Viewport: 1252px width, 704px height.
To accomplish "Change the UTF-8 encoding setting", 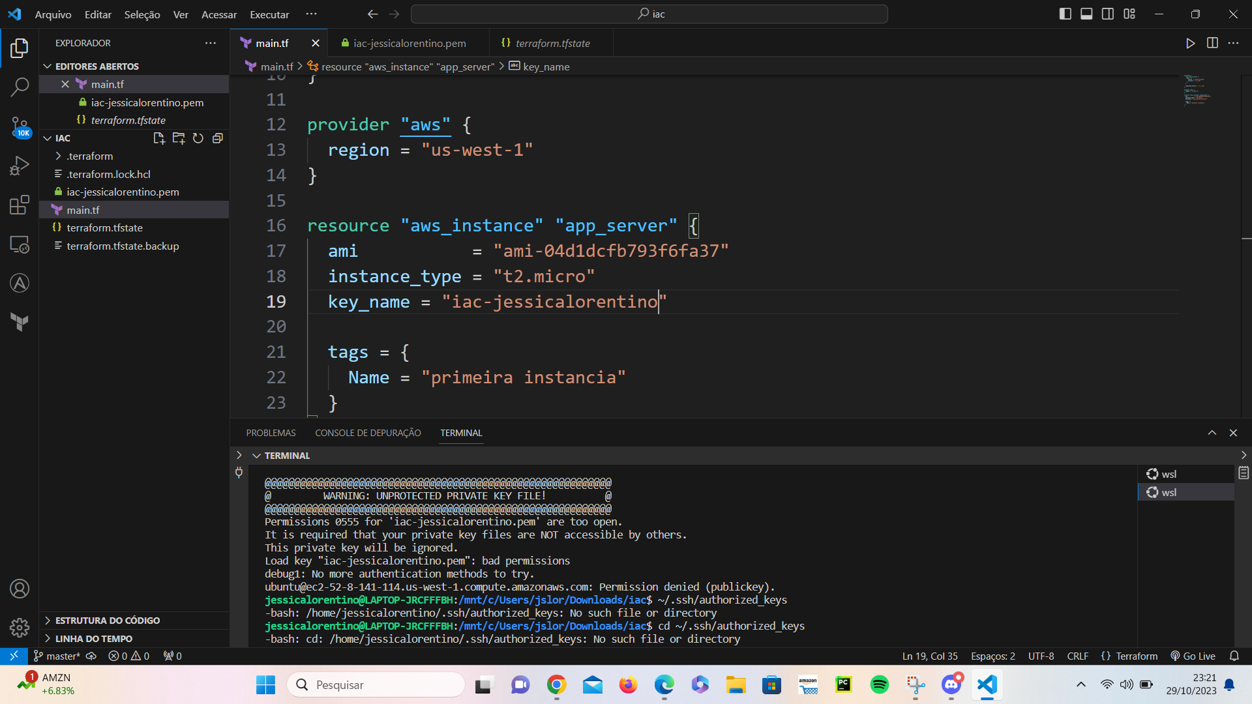I will (x=1041, y=656).
